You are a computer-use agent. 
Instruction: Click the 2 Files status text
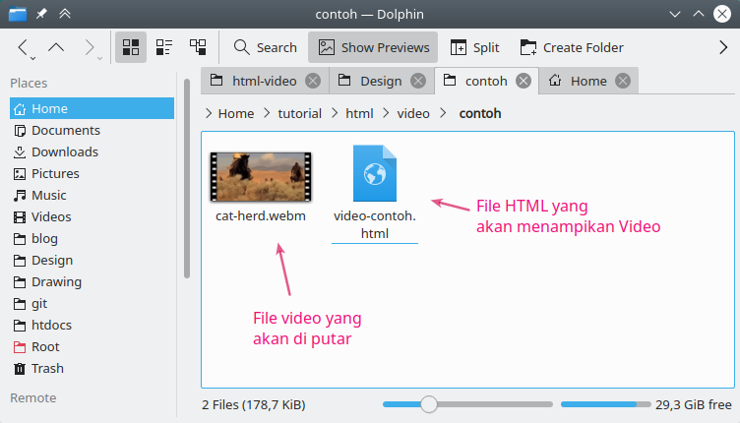tap(254, 405)
